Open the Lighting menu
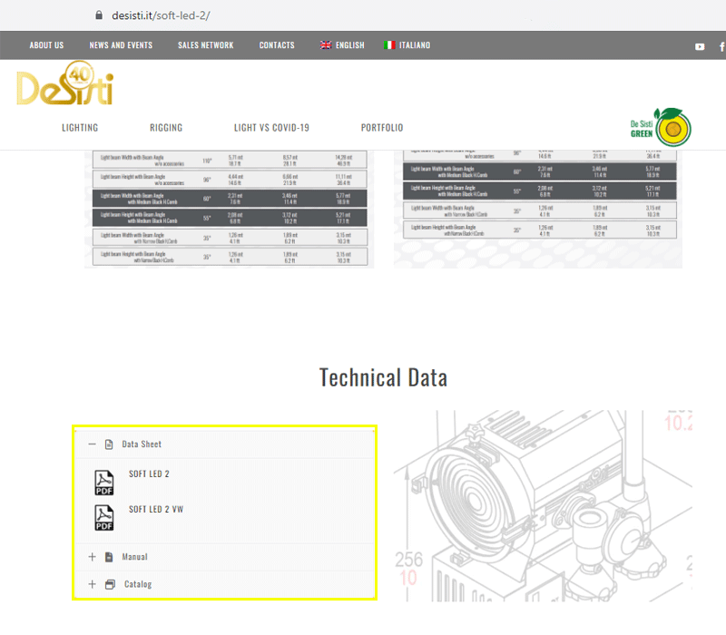726x635 pixels. point(80,128)
